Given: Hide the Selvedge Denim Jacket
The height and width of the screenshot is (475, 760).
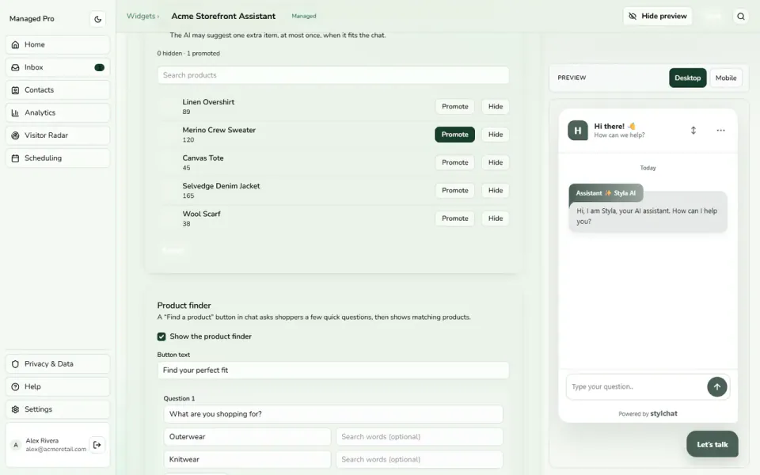Looking at the screenshot, I should [496, 191].
